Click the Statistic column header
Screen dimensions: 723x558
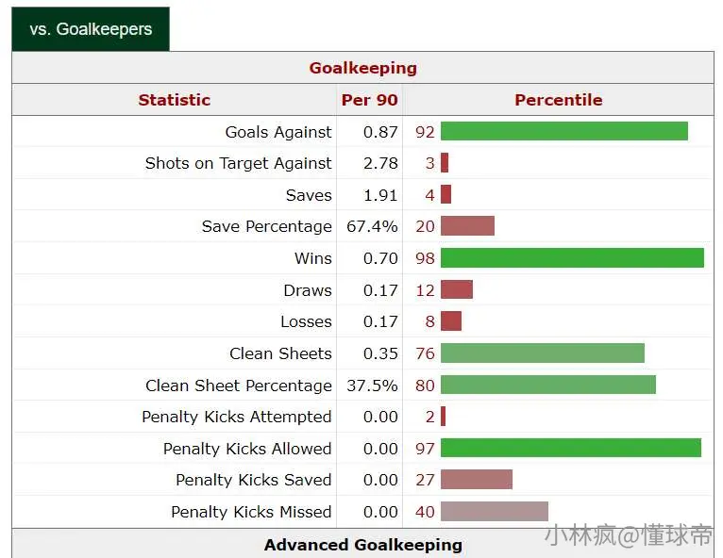(175, 100)
